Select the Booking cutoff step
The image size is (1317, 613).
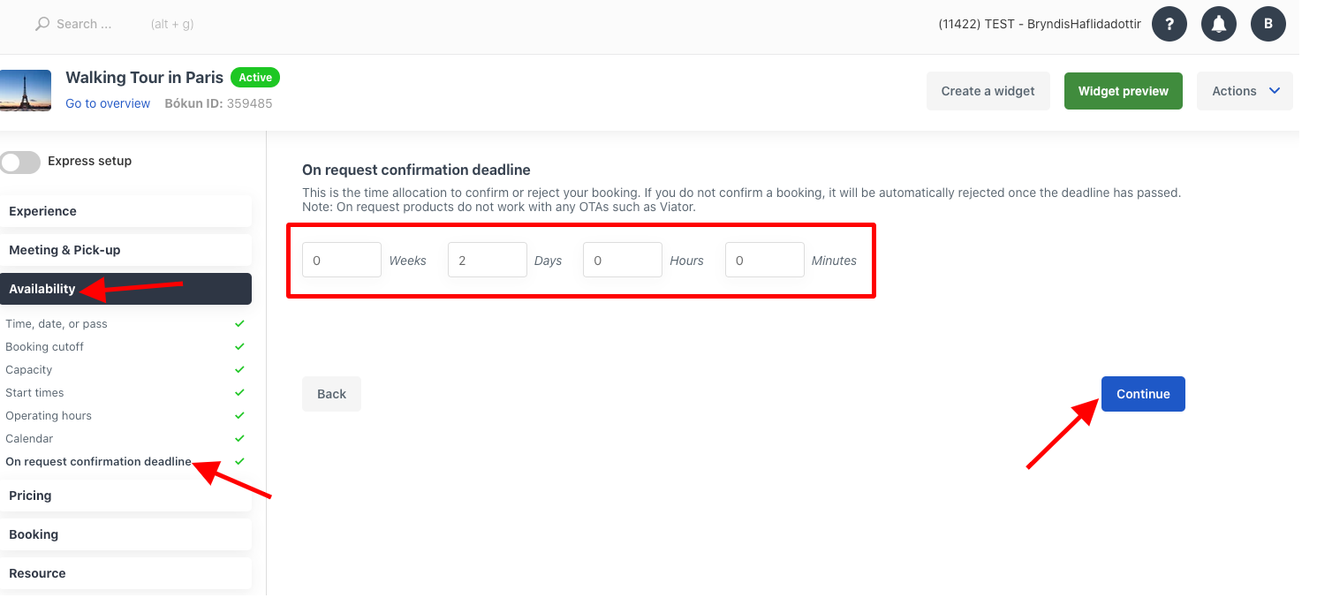[x=44, y=347]
